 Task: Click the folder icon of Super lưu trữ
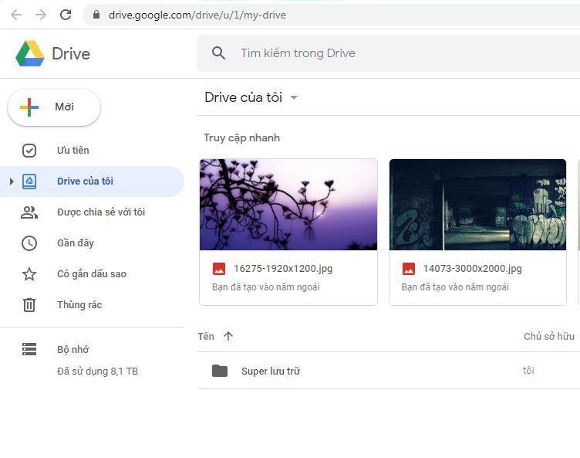[x=220, y=371]
